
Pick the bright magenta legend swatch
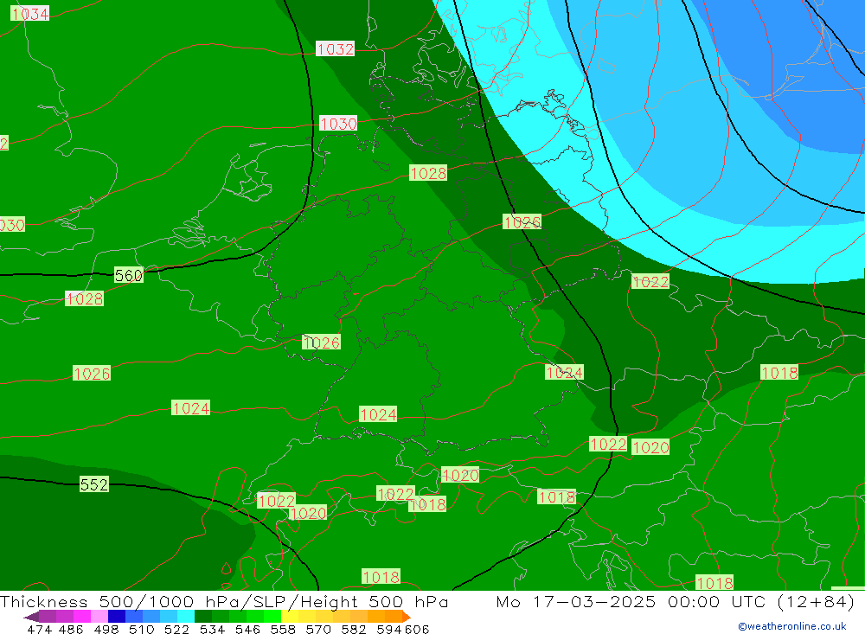[81, 617]
